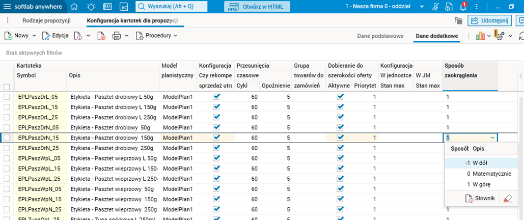
Task: Expand the company branch selector chevron
Action: tap(422, 7)
